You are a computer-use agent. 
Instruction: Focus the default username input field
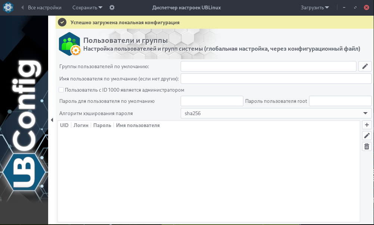276,79
